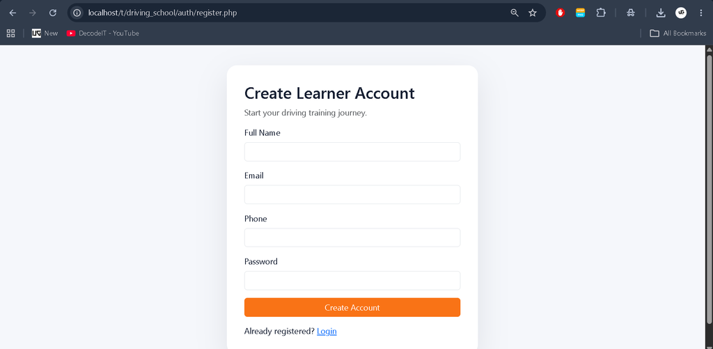This screenshot has height=349, width=713.
Task: Click the 'Already registered?' text
Action: point(279,332)
